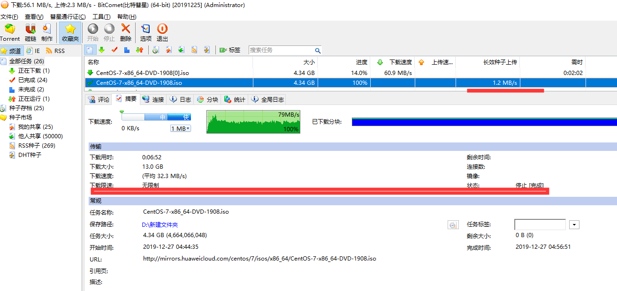Select completed task CentOS-7-x86_64-DVD-1908.iso row

coord(350,83)
